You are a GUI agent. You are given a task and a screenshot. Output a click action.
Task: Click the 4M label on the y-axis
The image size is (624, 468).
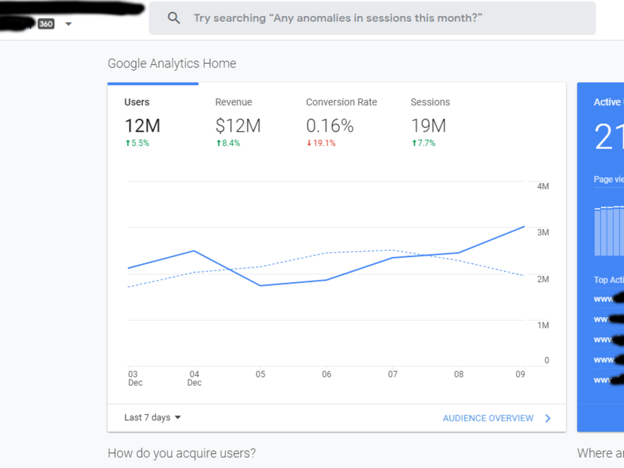point(543,187)
